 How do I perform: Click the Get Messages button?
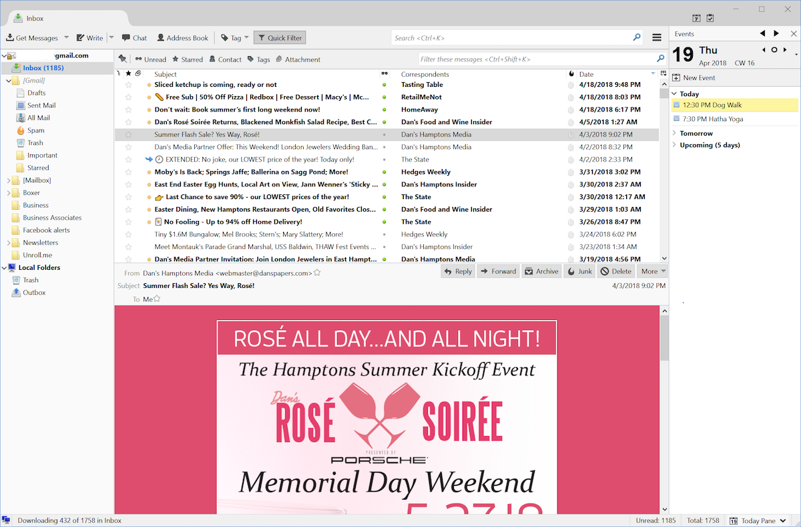tap(33, 38)
